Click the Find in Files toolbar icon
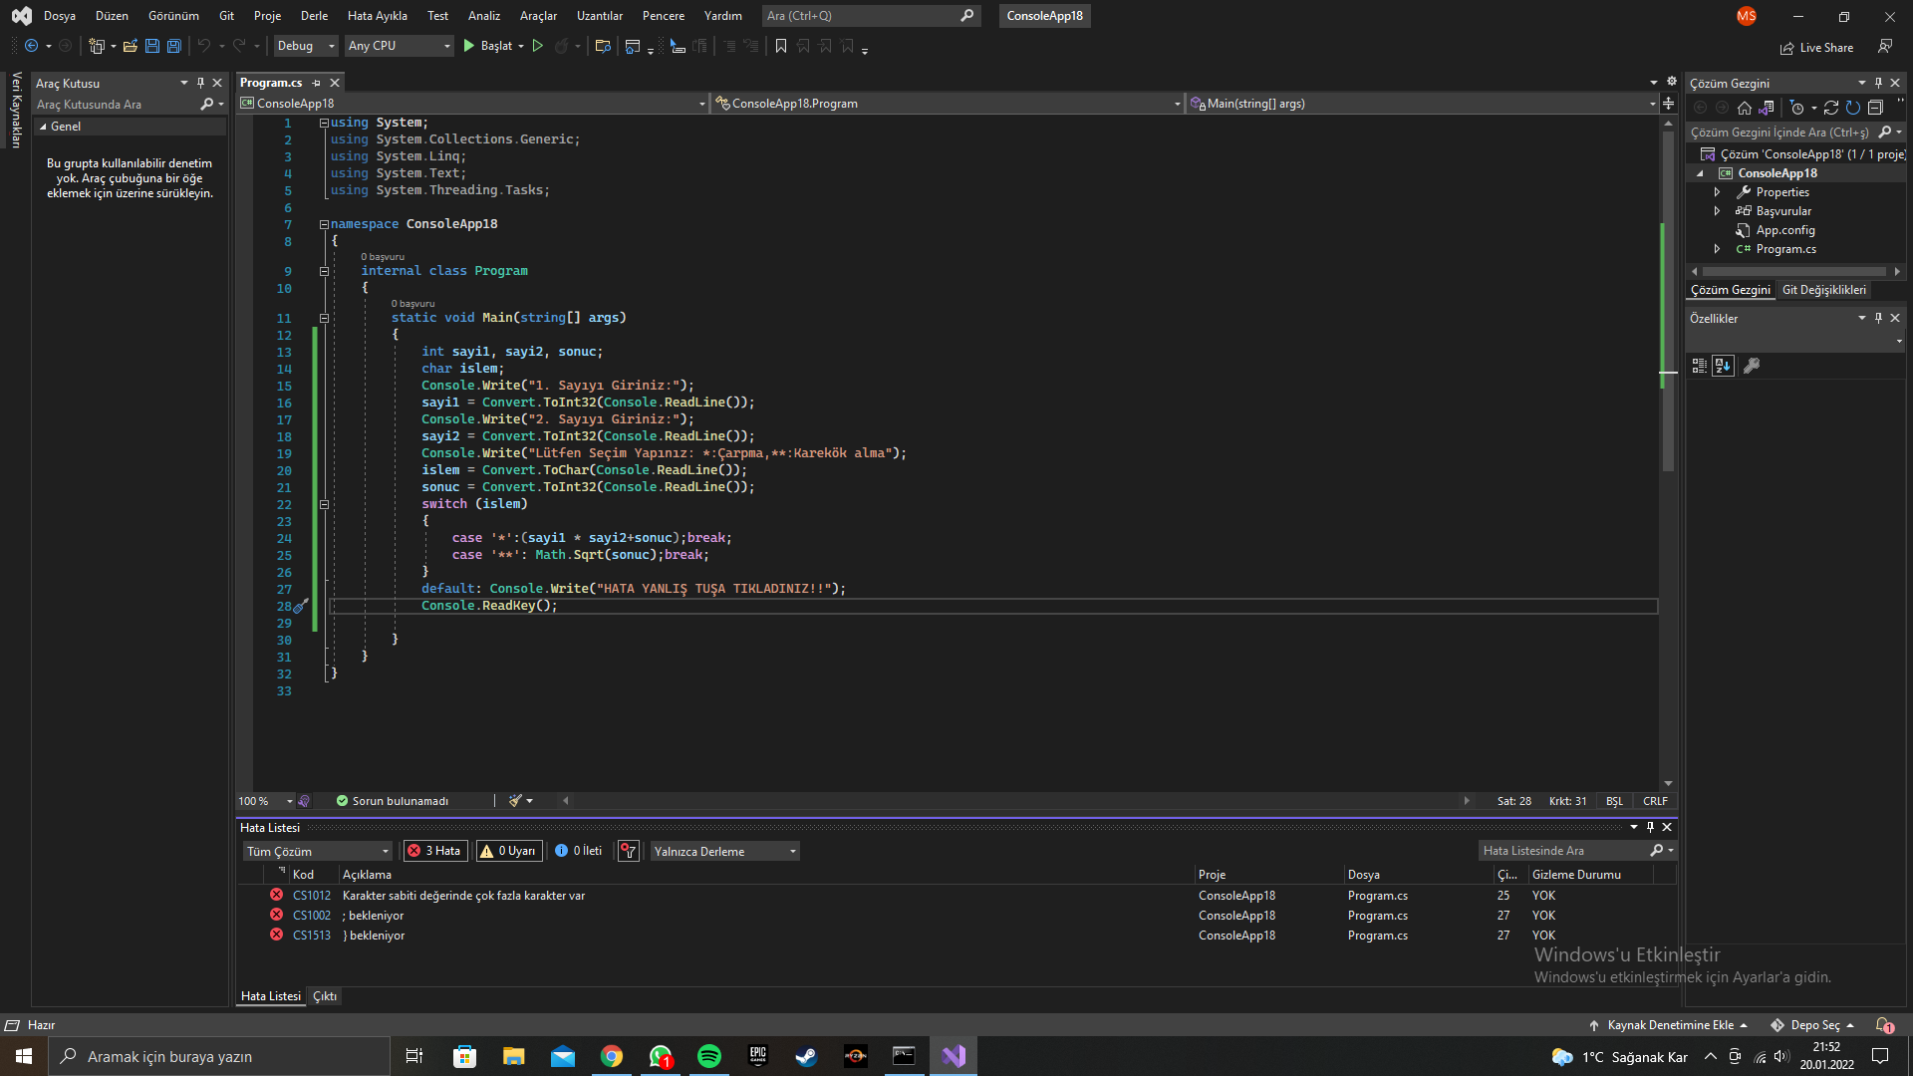Screen dimensions: 1913x1076 603,46
